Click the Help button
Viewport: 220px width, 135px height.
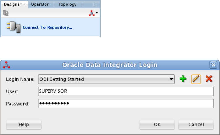tap(24, 125)
